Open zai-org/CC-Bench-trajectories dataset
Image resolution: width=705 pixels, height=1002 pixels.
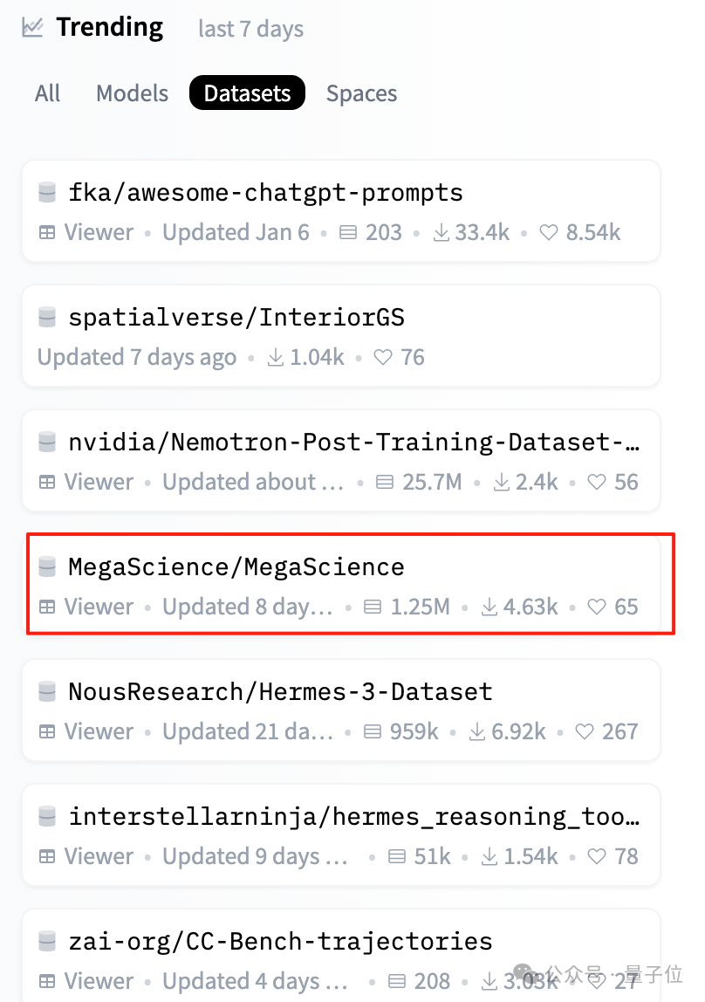click(280, 941)
